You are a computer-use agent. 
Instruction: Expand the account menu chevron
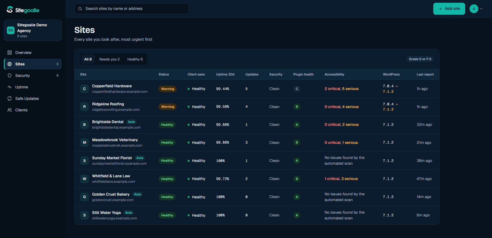(x=481, y=9)
